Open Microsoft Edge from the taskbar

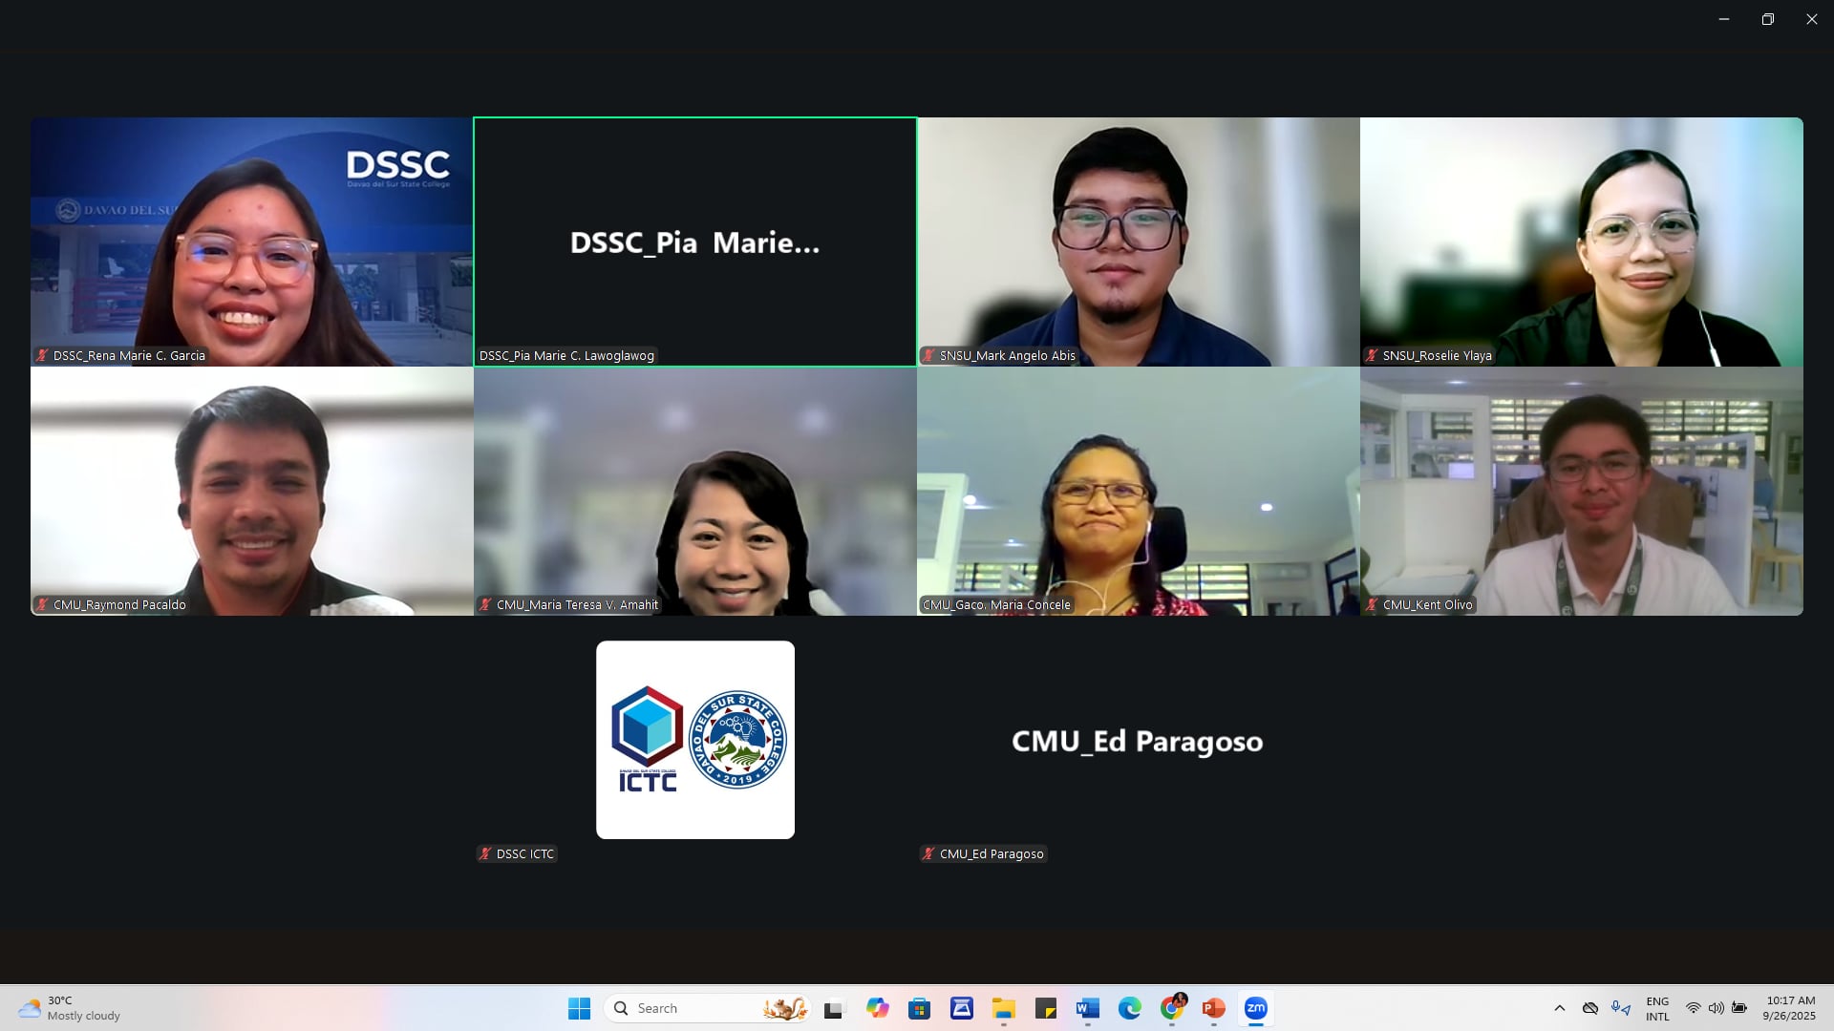(x=1129, y=1008)
